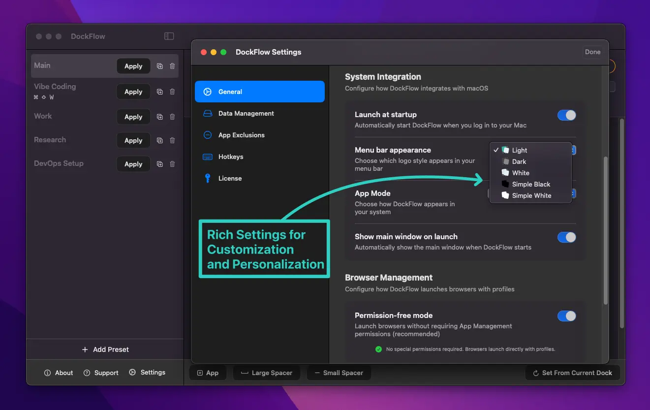
Task: Click the Dark logo icon in dropdown
Action: (x=505, y=161)
